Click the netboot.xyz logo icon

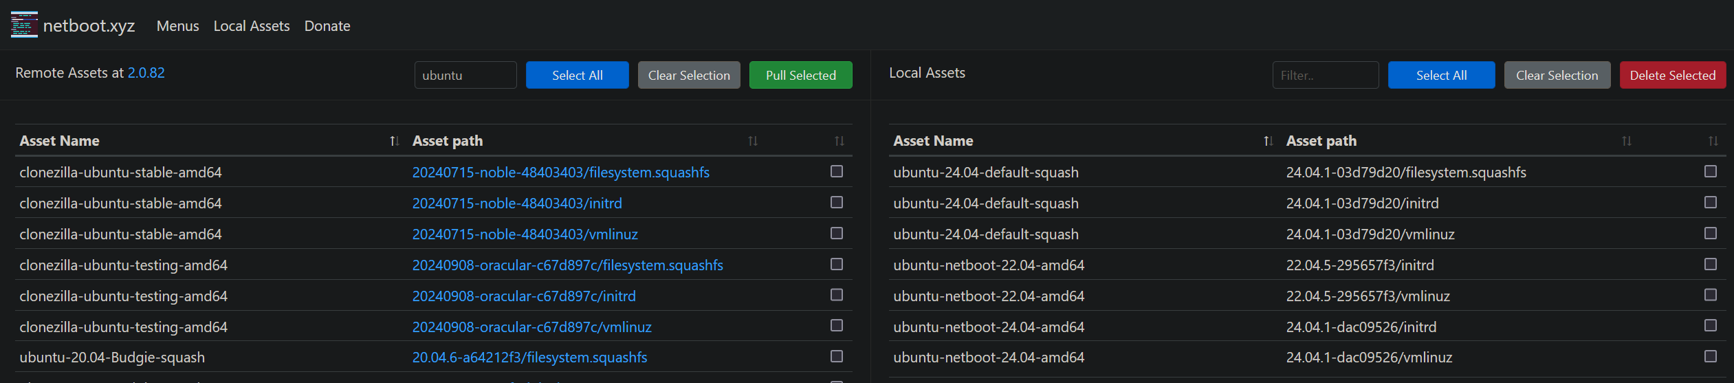[24, 25]
